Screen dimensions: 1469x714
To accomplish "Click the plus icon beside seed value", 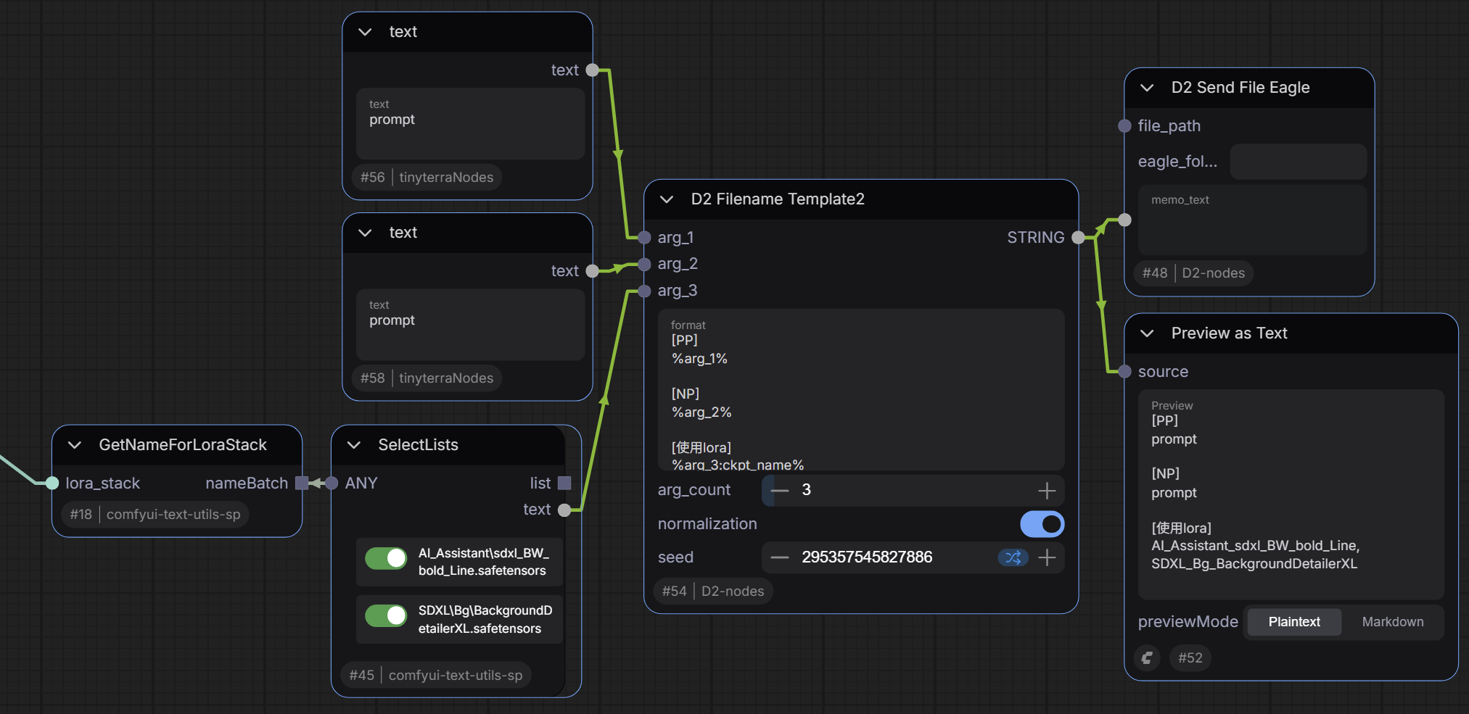I will click(1046, 557).
